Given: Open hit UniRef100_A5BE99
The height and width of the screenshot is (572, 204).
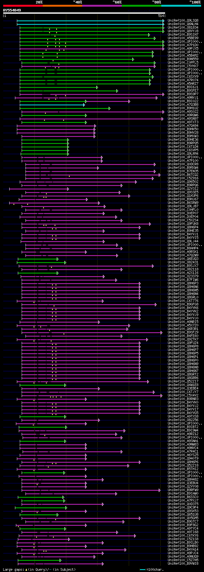Looking at the screenshot, I should click(183, 38).
